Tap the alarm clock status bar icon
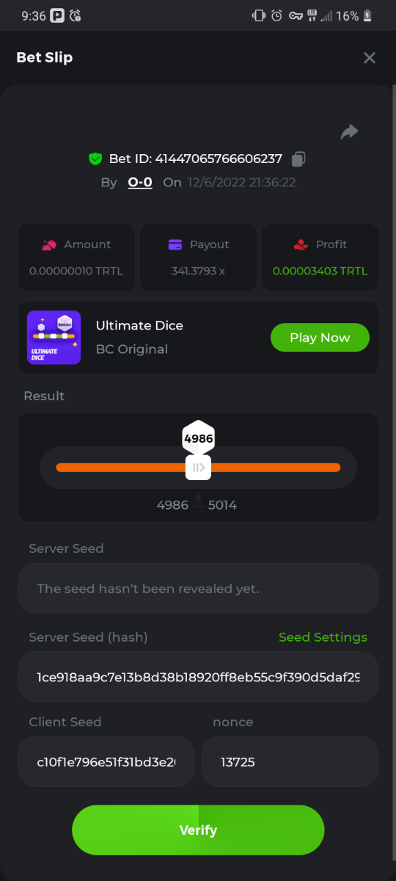This screenshot has height=881, width=396. pyautogui.click(x=276, y=15)
